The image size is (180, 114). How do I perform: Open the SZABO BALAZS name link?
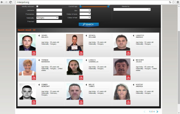coord(45,36)
